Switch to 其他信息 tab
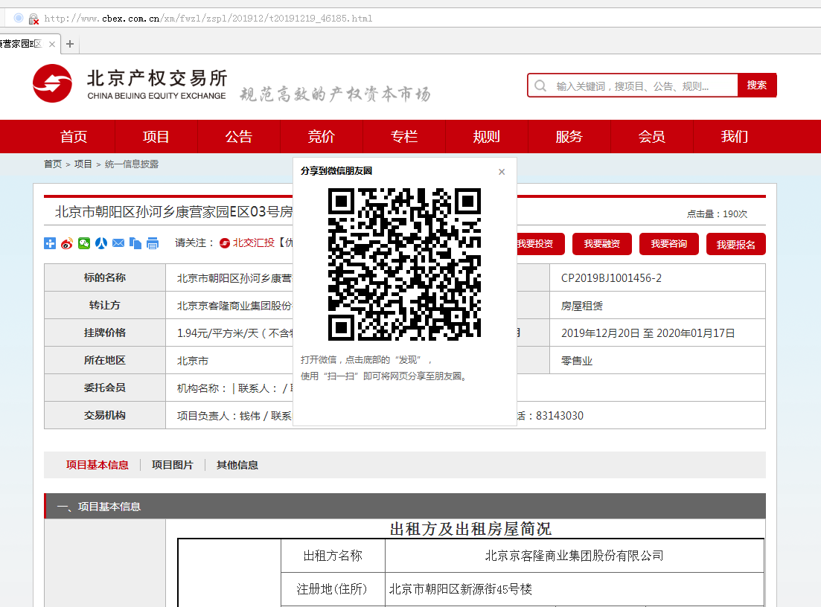The width and height of the screenshot is (821, 607). coord(237,465)
